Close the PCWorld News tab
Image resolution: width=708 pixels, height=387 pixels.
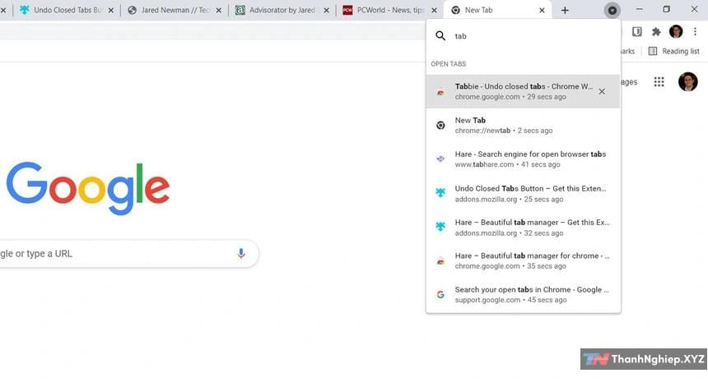[434, 10]
